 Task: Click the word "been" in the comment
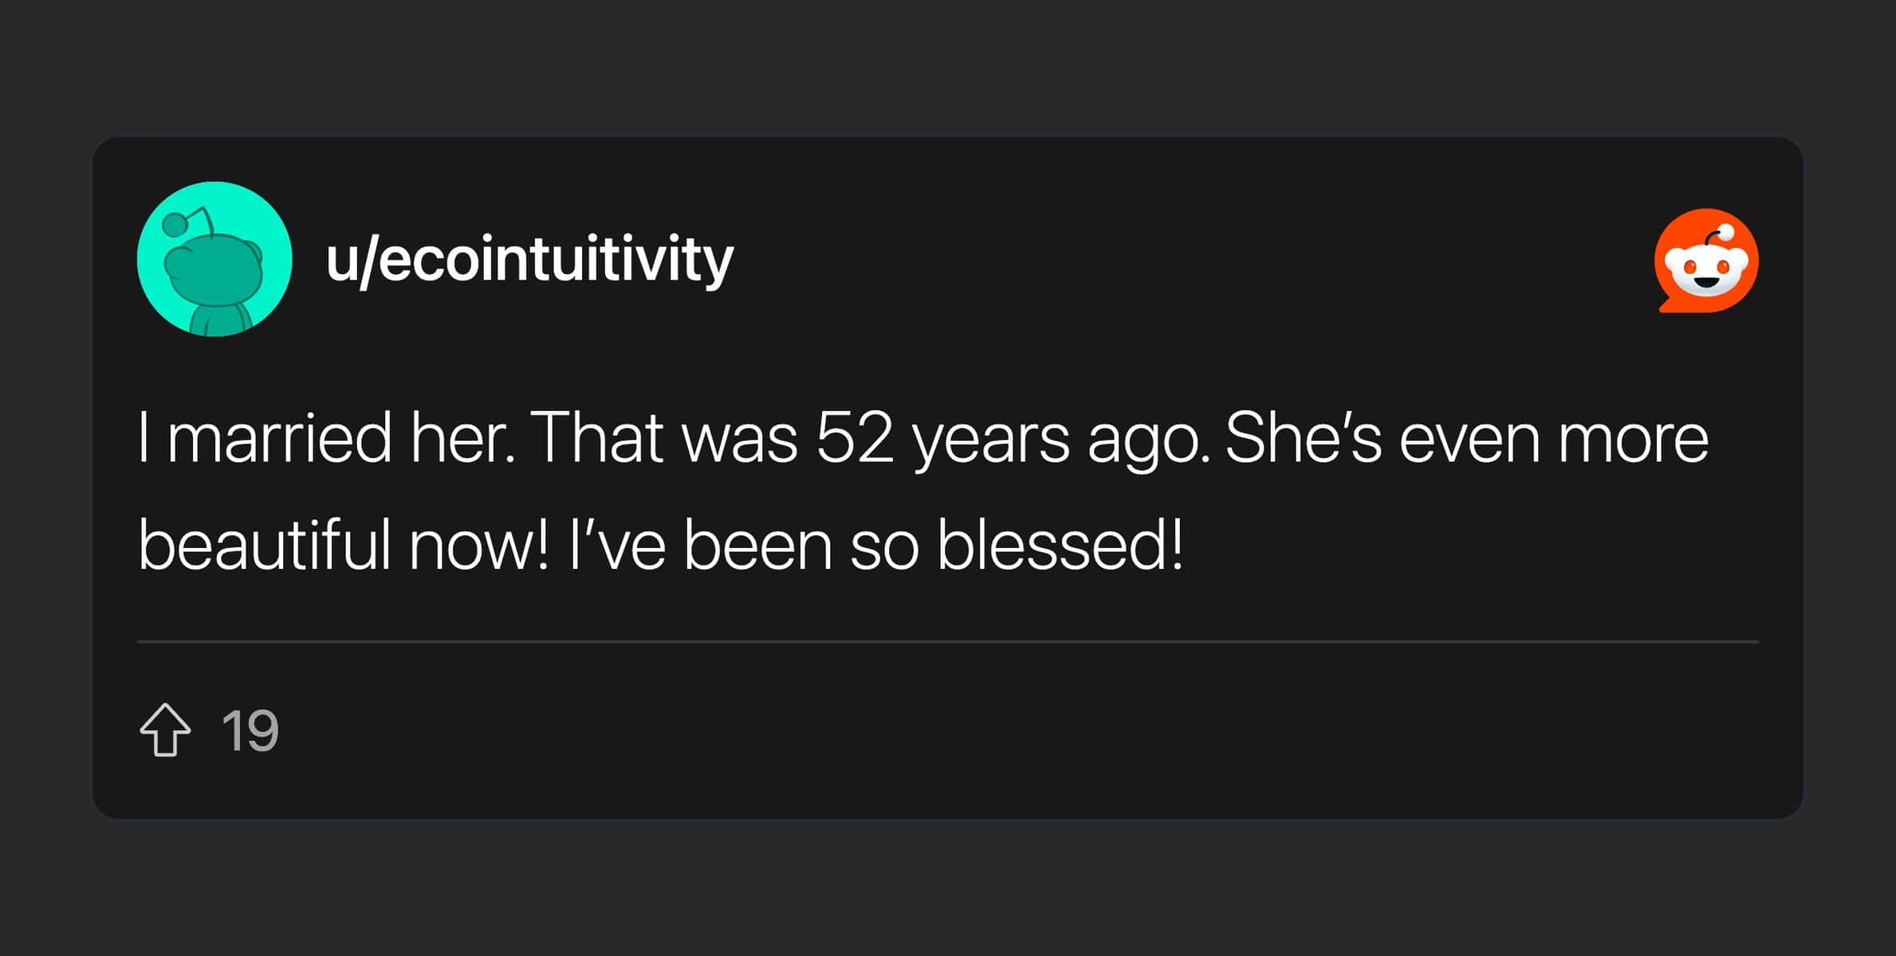point(757,547)
